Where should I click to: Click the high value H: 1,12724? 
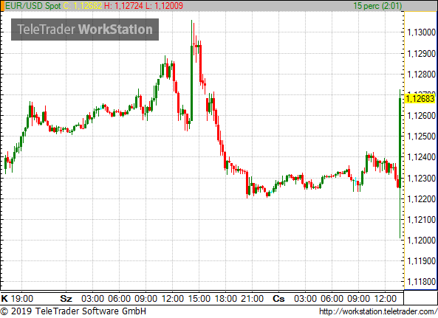pos(123,6)
